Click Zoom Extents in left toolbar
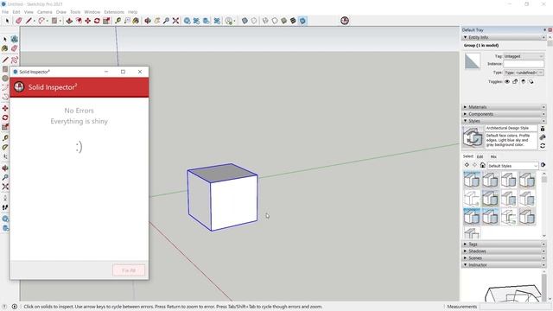Image resolution: width=553 pixels, height=311 pixels. pyautogui.click(x=5, y=187)
